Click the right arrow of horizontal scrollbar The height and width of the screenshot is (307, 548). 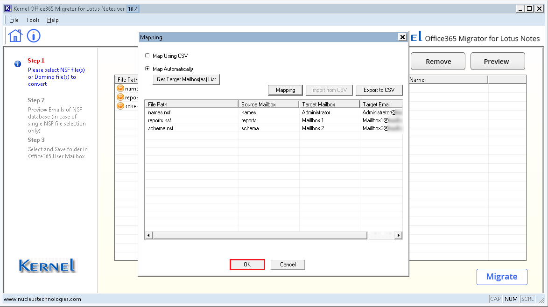pos(399,236)
